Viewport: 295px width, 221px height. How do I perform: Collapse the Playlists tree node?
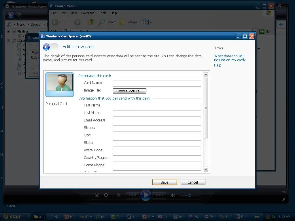[x=8, y=31]
